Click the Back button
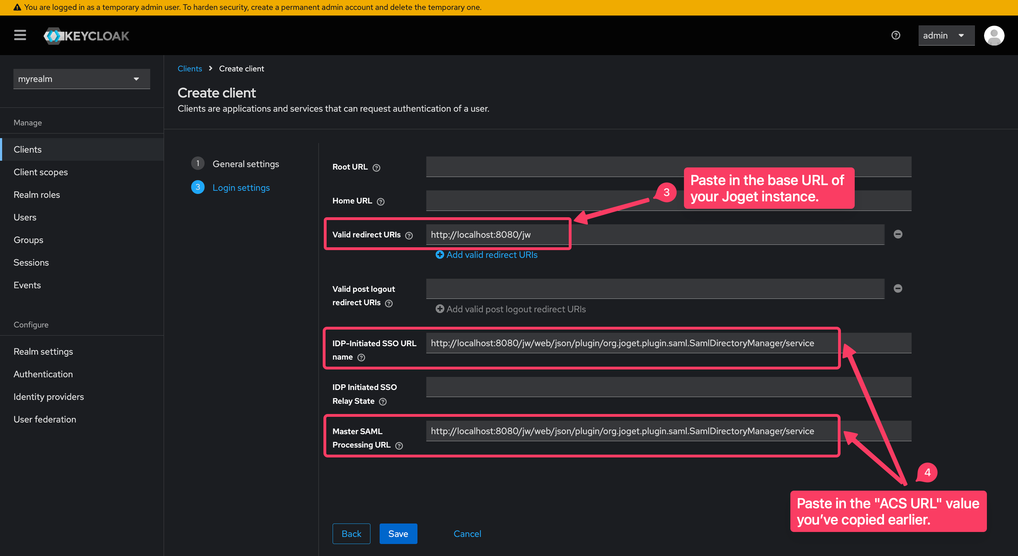1018x556 pixels. coord(351,534)
